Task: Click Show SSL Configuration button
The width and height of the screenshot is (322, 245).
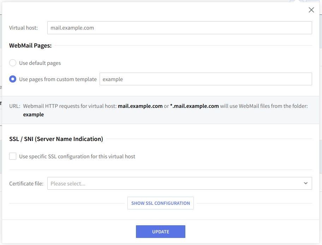Action: 160,203
